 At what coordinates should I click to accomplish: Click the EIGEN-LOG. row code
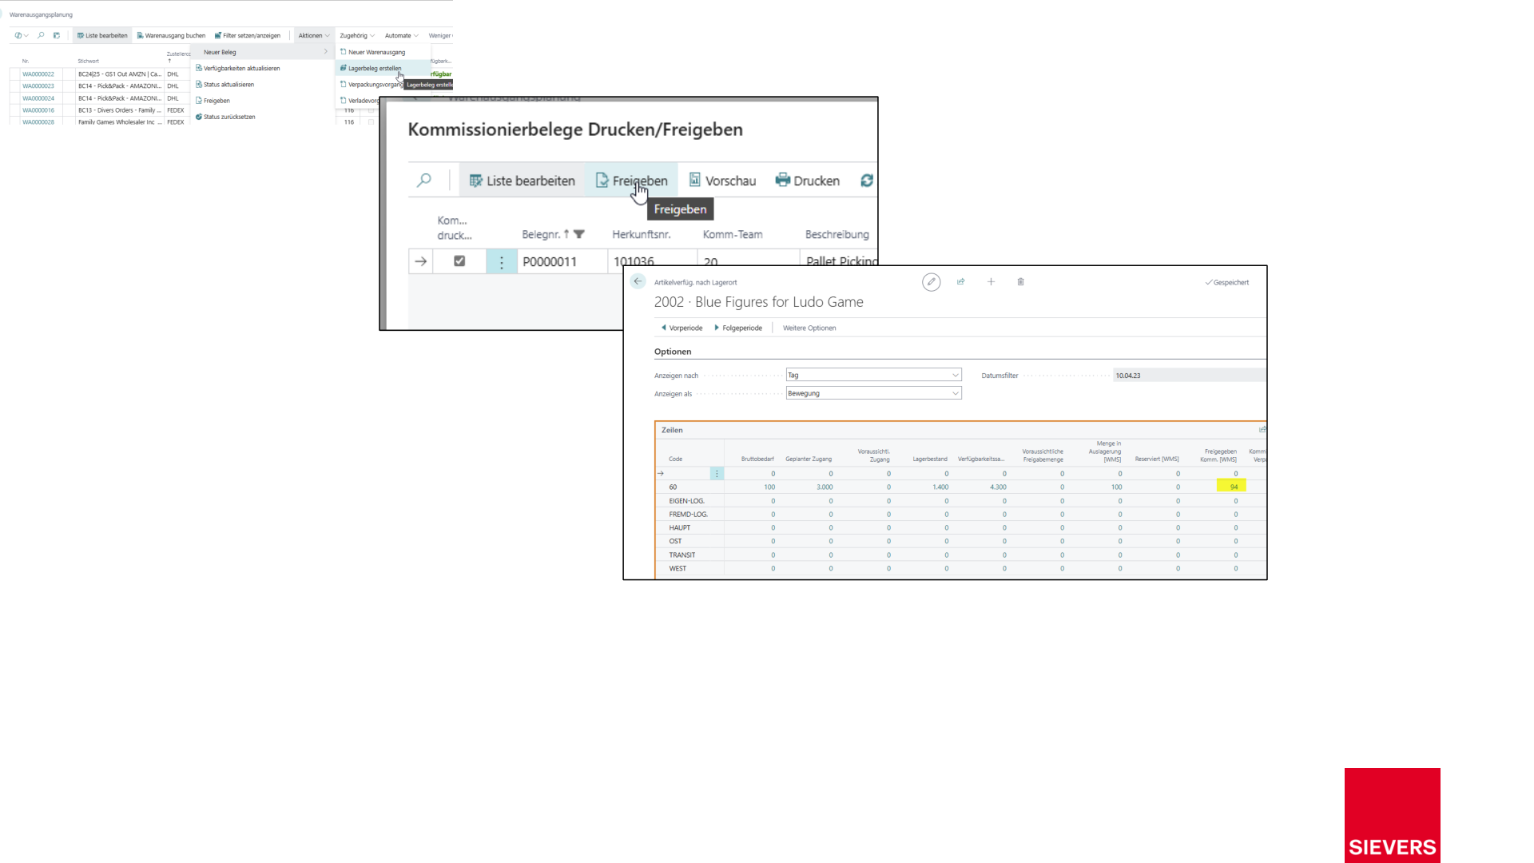point(686,500)
